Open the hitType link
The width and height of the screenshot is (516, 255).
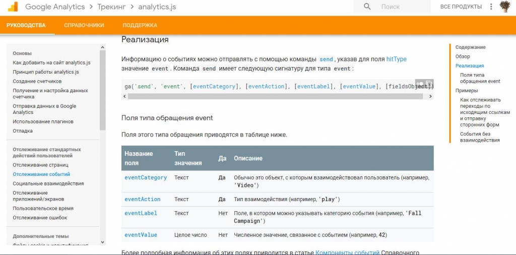396,59
